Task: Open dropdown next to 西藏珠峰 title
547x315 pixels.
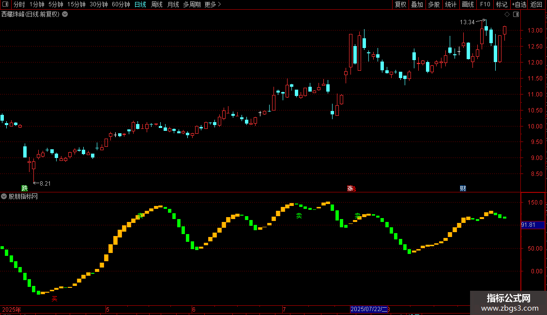Action: click(x=65, y=15)
